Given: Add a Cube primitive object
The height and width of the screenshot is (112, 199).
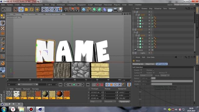Looking at the screenshot, I should pos(84,9).
